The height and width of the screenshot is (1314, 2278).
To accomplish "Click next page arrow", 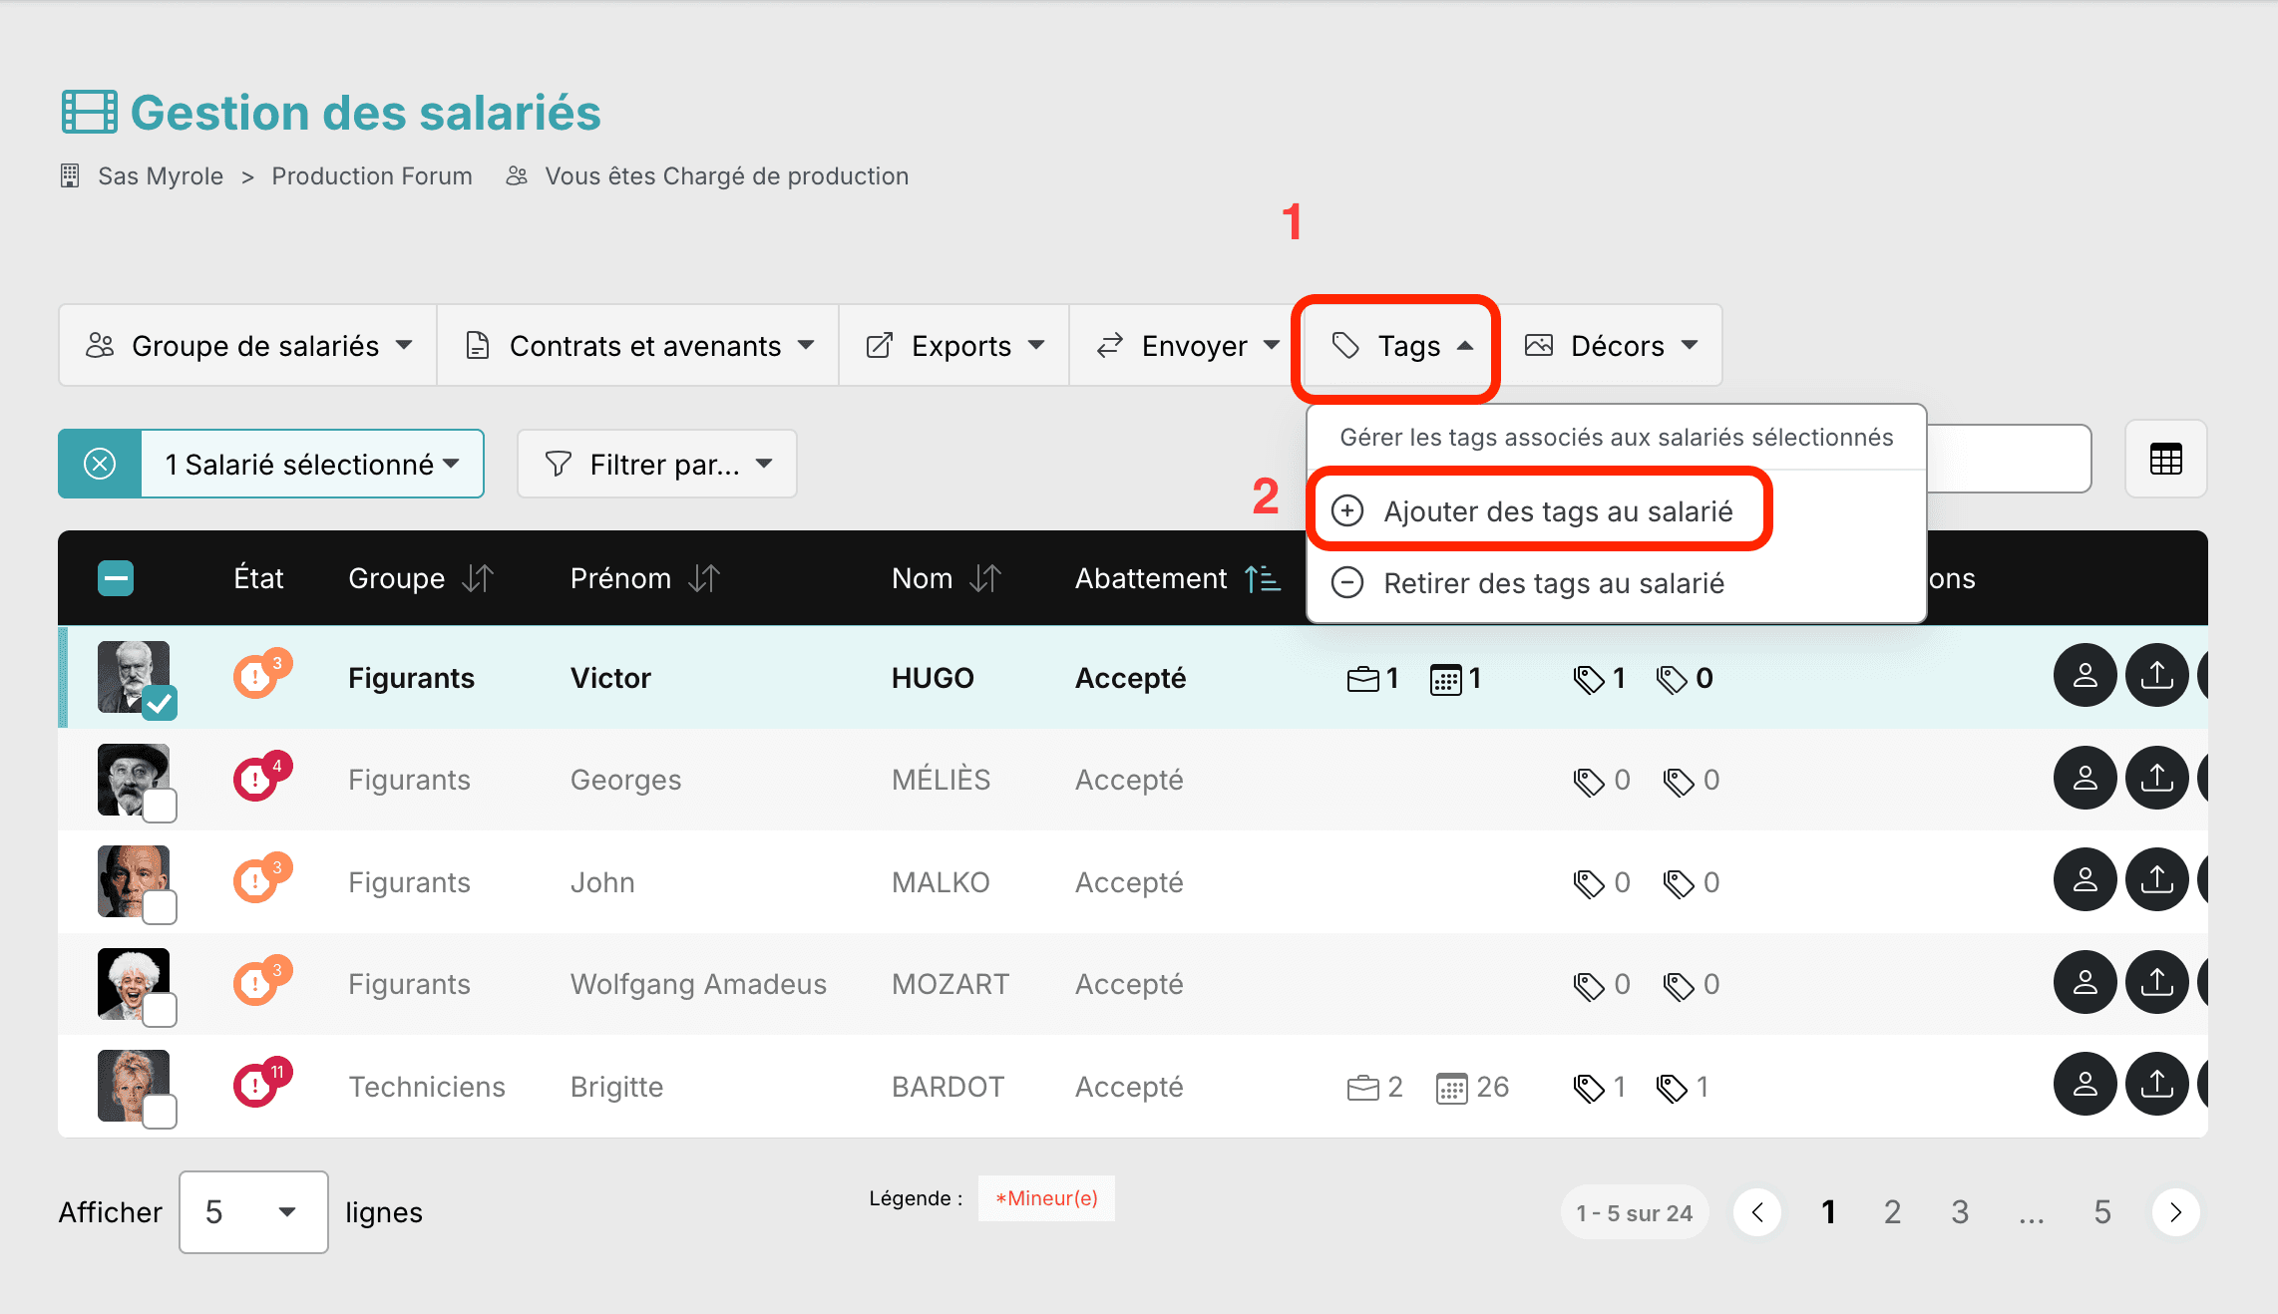I will tap(2176, 1211).
